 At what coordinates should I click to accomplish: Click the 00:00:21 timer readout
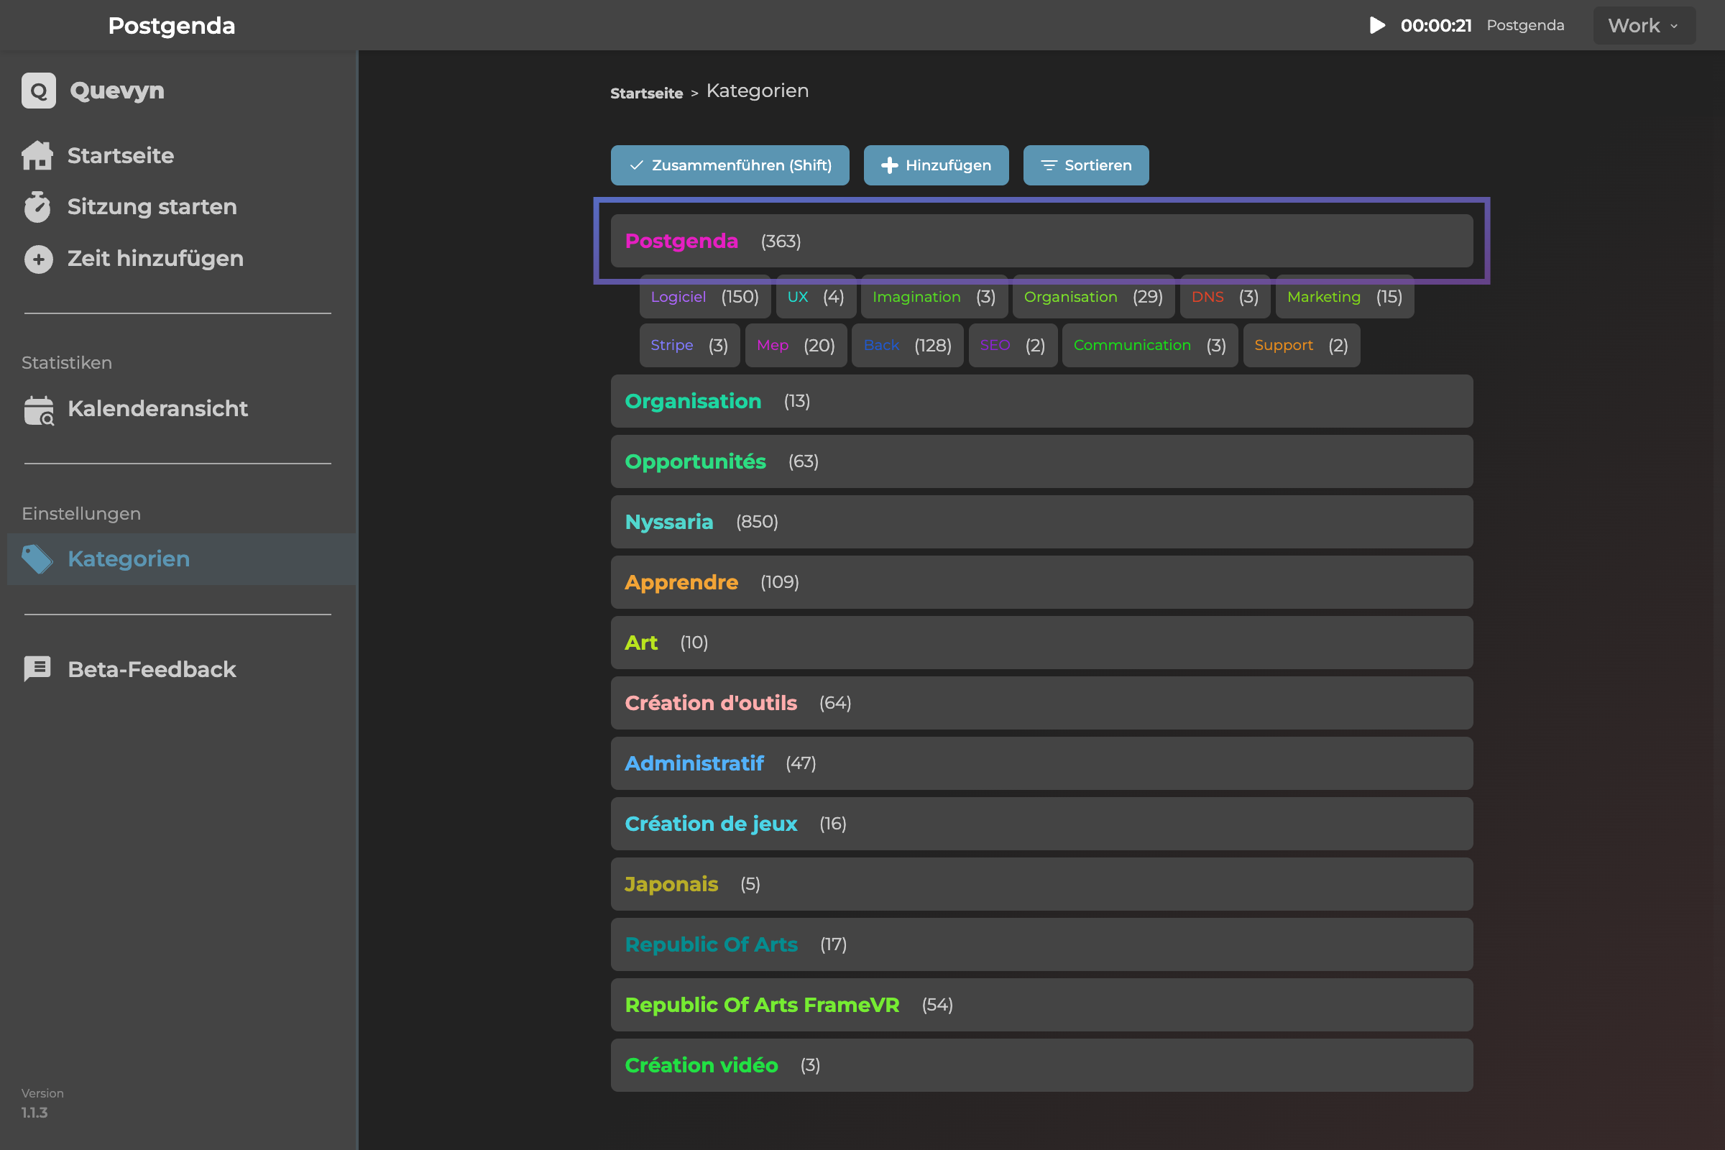[1436, 26]
